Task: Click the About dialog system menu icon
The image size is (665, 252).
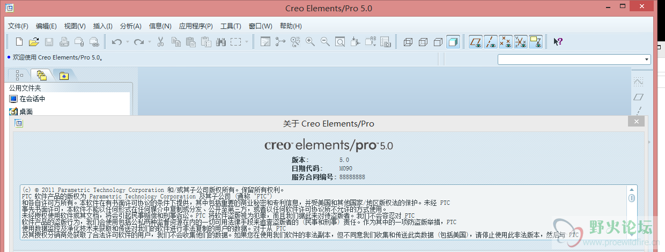Action: tap(19, 123)
